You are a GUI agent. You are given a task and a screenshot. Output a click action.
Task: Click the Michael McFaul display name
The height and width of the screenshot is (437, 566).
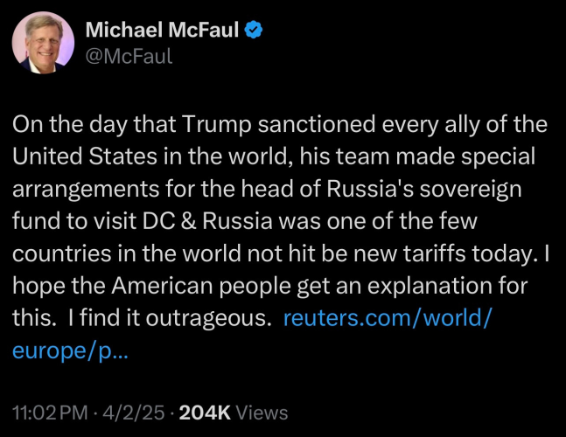pos(162,31)
